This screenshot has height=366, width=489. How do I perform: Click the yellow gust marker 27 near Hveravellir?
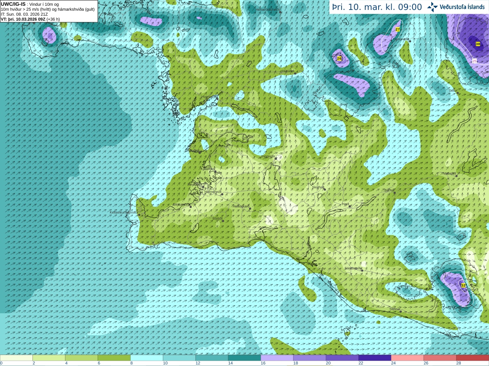[x=398, y=29]
